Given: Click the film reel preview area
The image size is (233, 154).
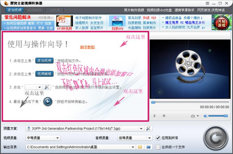Looking at the screenshot, I should (x=190, y=69).
